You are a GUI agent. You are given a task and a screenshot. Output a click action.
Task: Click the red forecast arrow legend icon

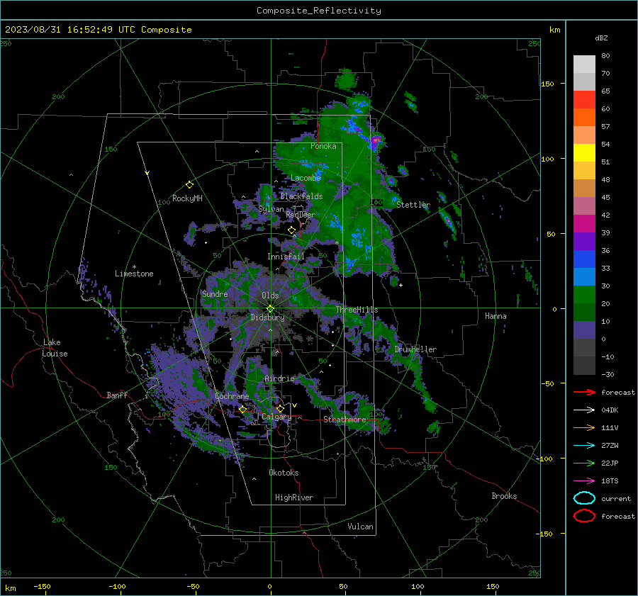point(584,392)
